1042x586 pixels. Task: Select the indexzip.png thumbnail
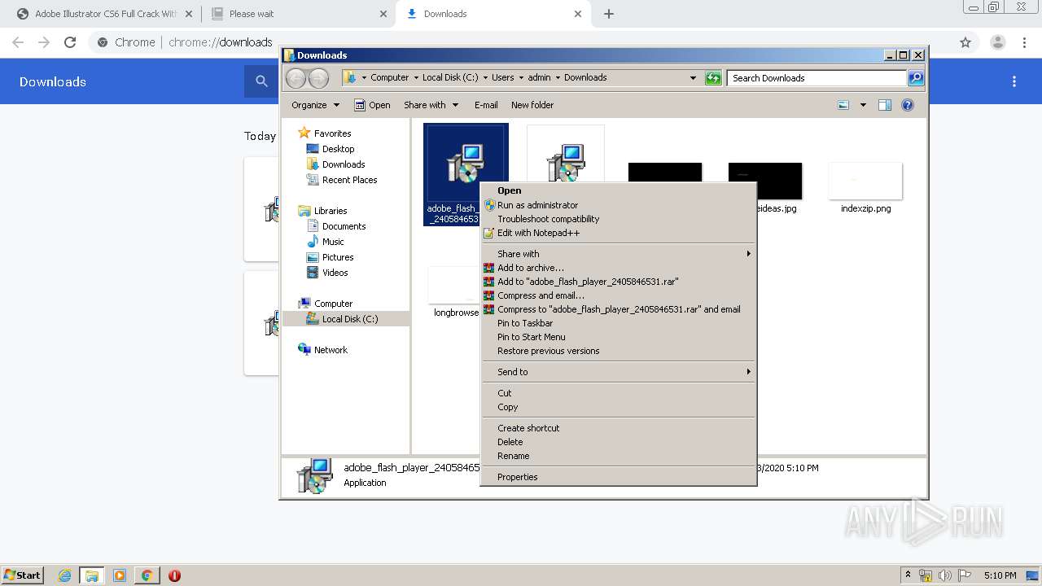[865, 181]
